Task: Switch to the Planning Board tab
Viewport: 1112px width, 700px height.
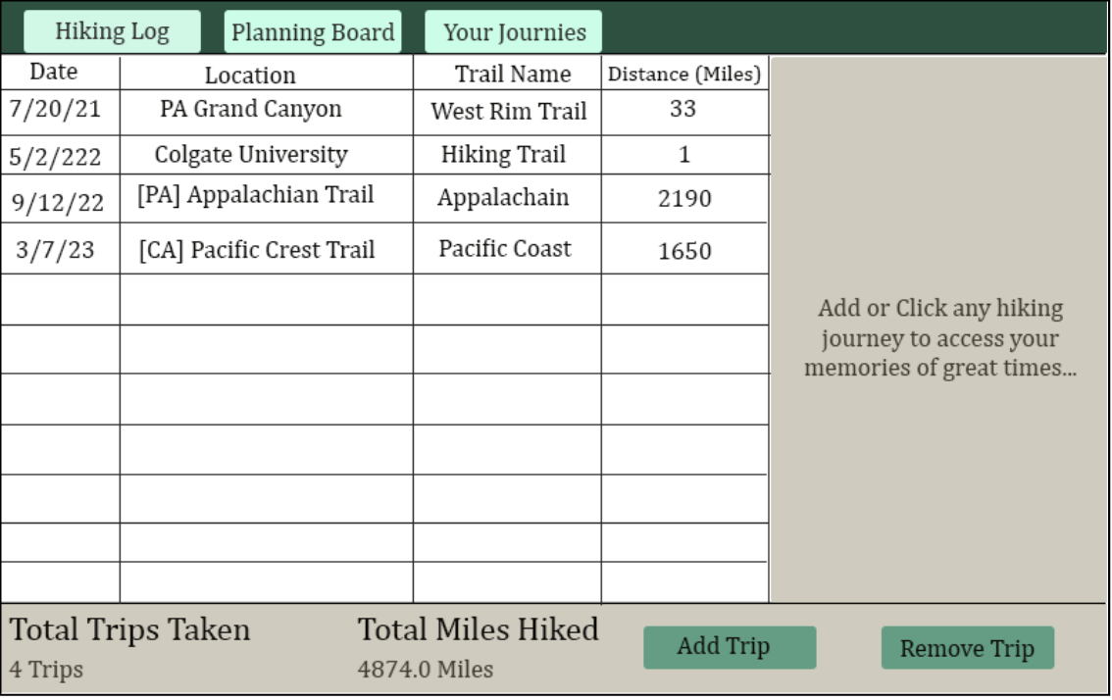Action: (312, 30)
